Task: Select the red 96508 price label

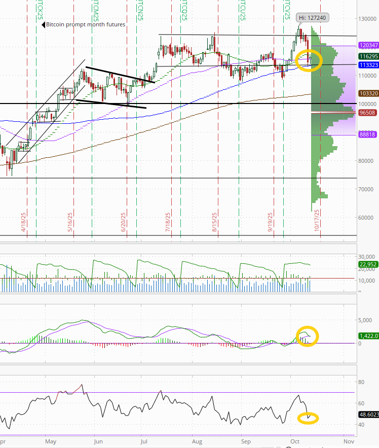Action: [367, 113]
